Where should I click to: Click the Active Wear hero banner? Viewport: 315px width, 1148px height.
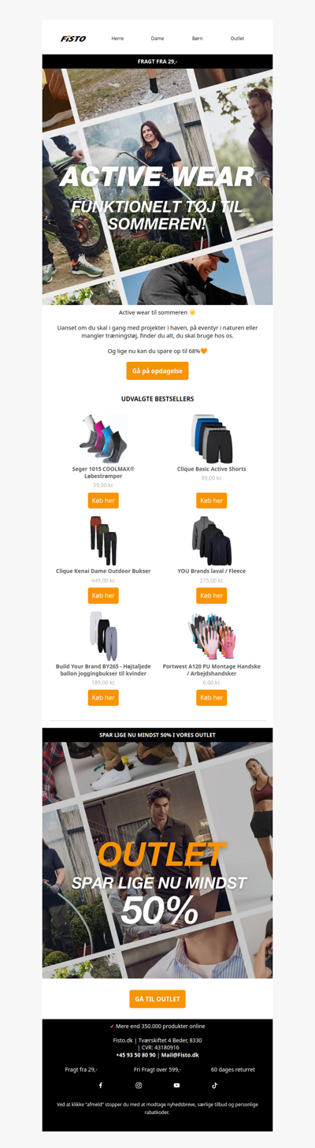[157, 187]
